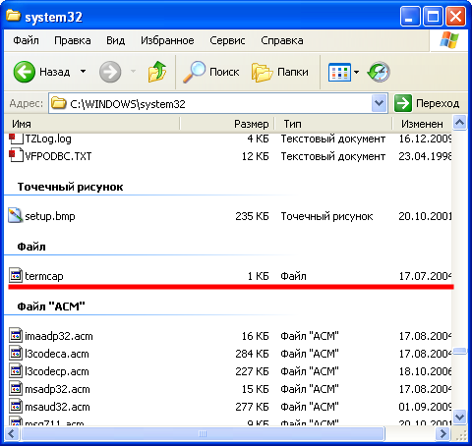Image resolution: width=472 pixels, height=446 pixels.
Task: Click the grey Forward arrow icon
Action: point(110,72)
